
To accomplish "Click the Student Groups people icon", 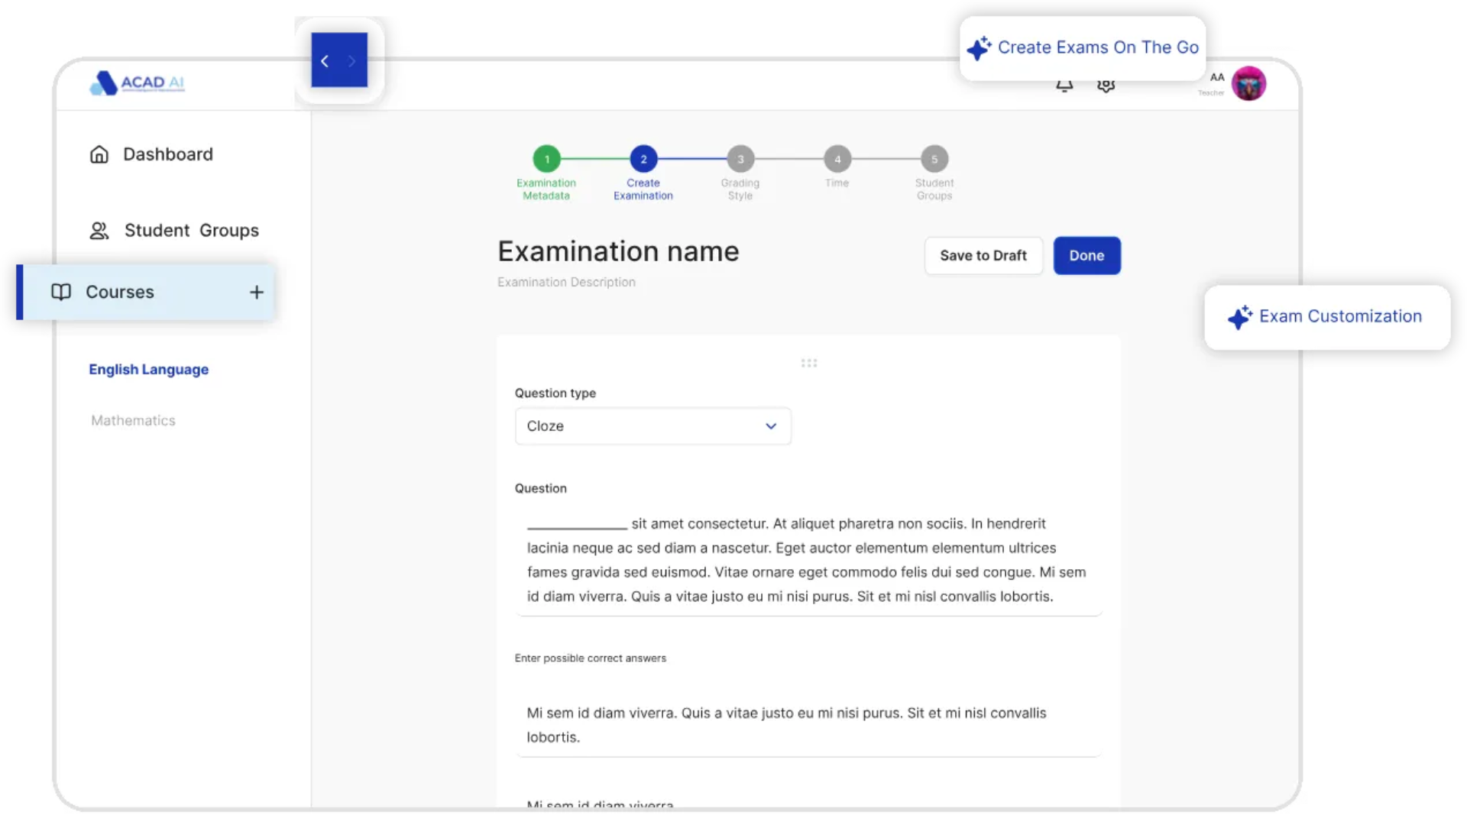I will (x=99, y=231).
